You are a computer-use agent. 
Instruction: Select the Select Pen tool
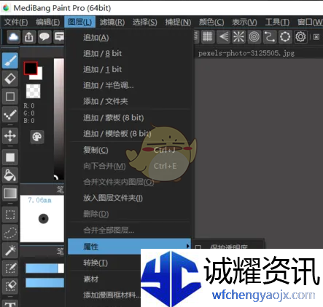(x=10, y=268)
